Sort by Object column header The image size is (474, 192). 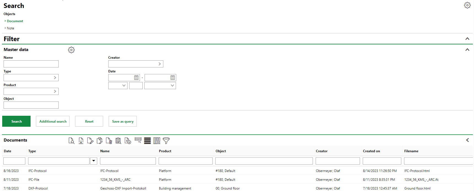[x=221, y=151]
